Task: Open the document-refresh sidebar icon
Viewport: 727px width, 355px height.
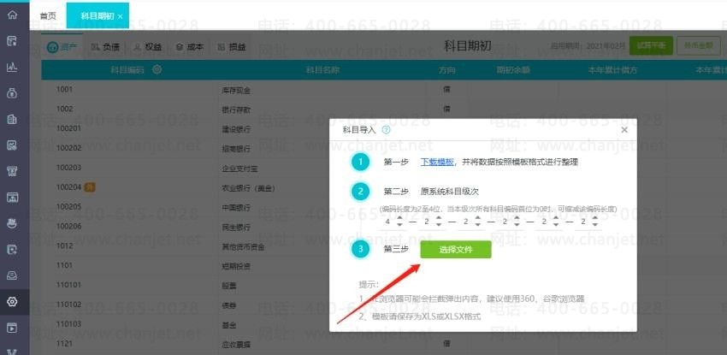Action: click(13, 250)
